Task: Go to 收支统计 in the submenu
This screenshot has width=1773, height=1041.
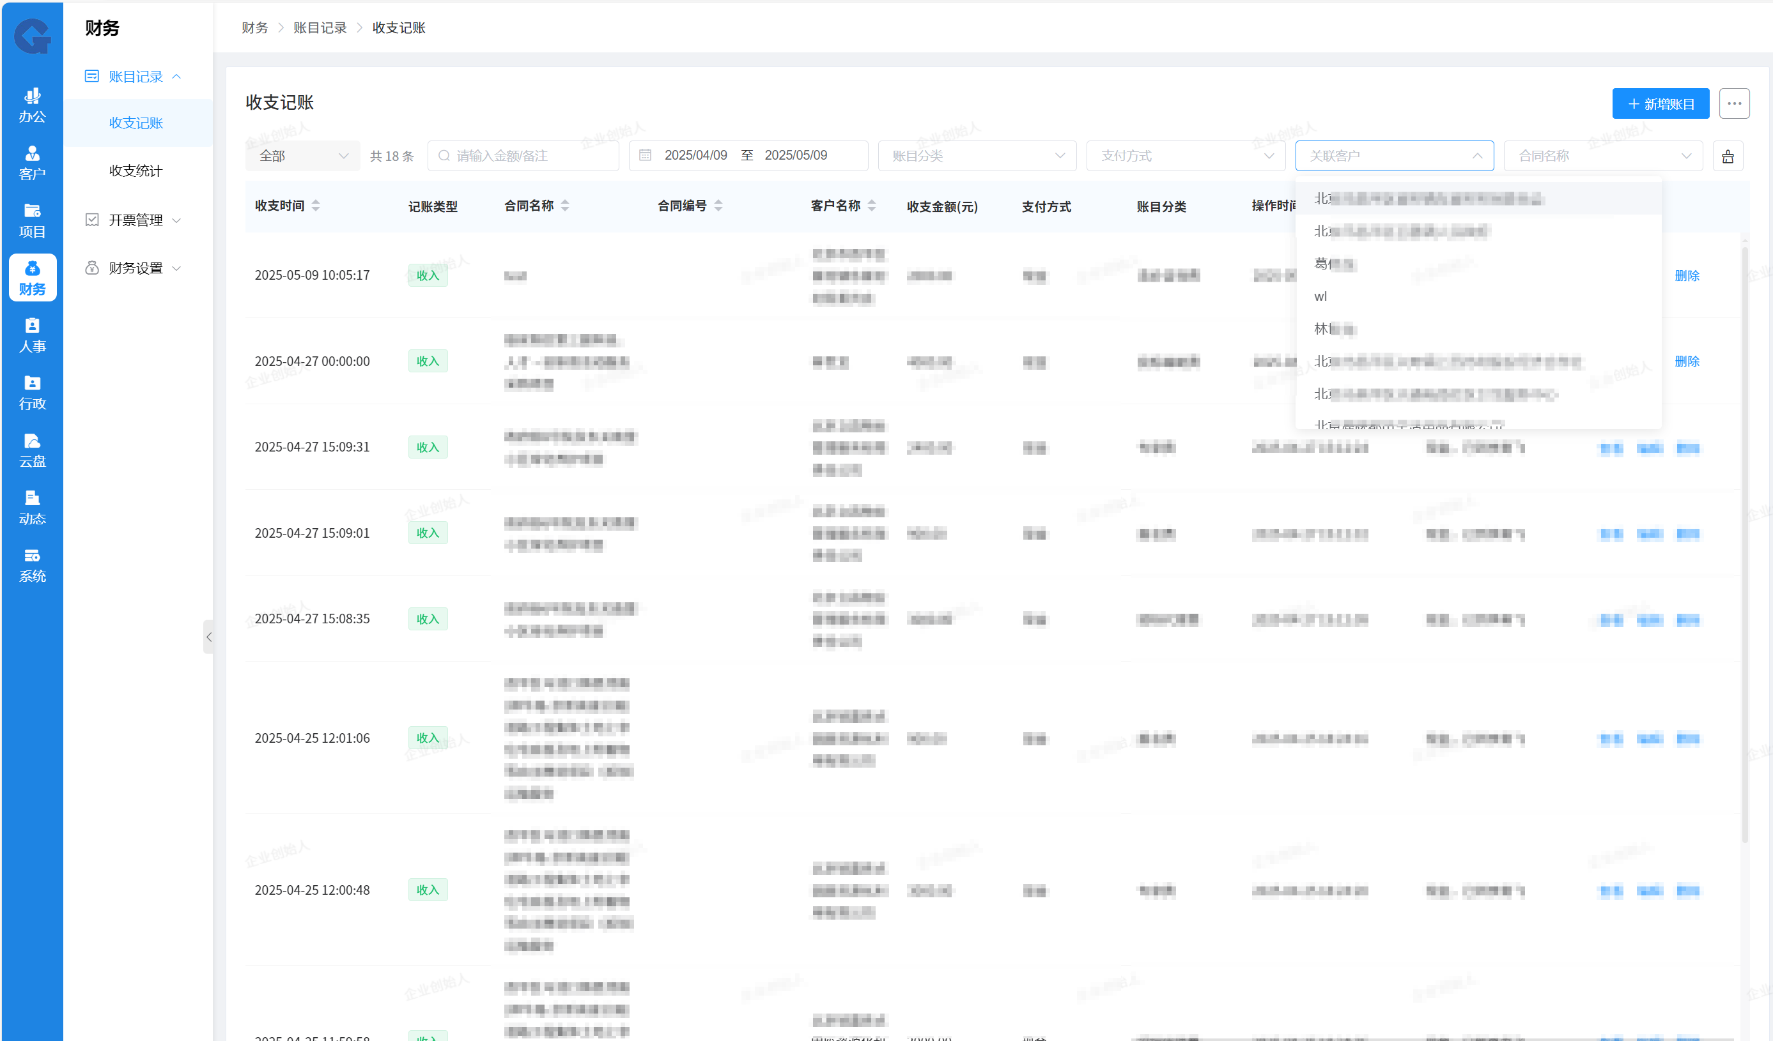Action: click(x=137, y=171)
